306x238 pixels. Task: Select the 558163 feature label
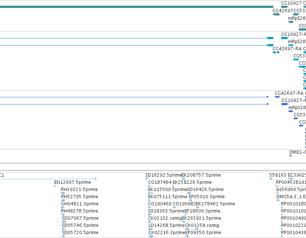278,175
